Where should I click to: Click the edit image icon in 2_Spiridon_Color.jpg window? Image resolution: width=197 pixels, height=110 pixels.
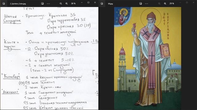[42, 4]
